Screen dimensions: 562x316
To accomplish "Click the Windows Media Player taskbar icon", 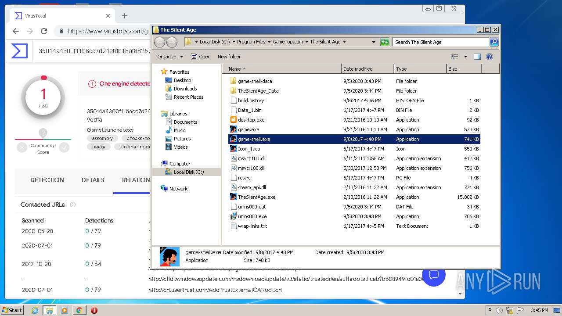I will point(65,310).
